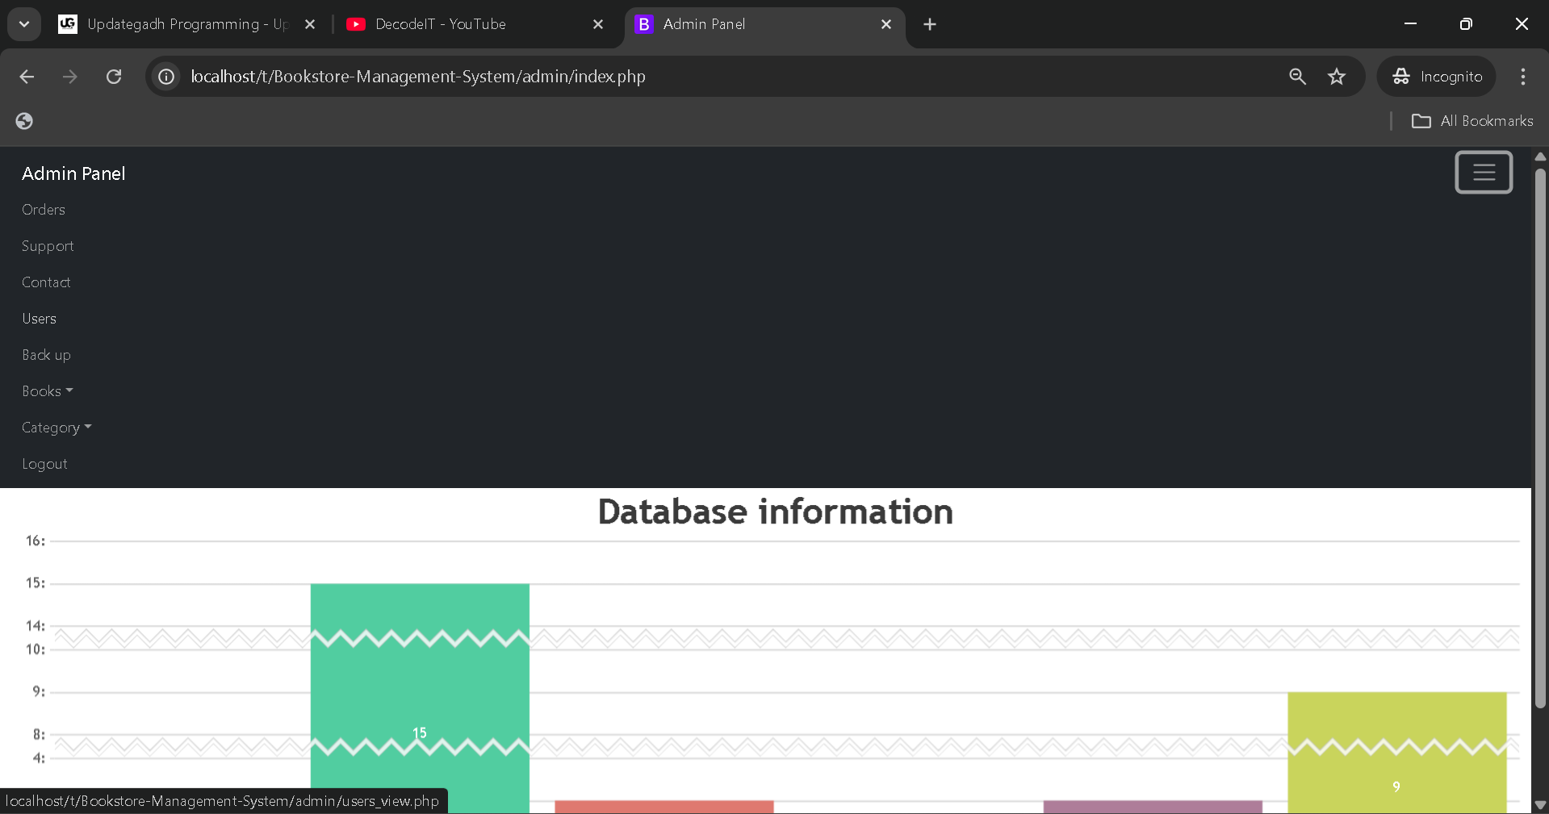The height and width of the screenshot is (814, 1549).
Task: Open a new browser tab
Action: pos(930,24)
